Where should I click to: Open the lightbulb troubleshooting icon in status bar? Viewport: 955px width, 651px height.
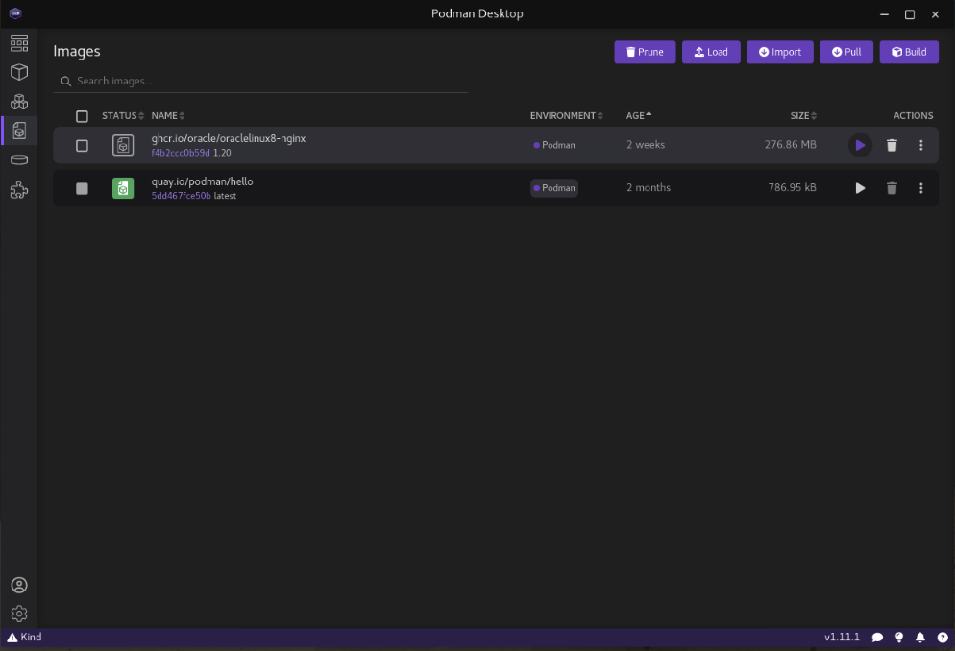[x=899, y=638]
